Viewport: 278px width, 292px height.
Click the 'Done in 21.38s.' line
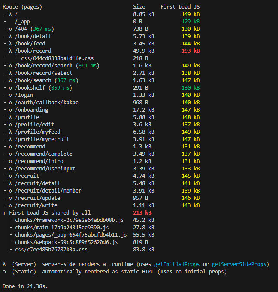25,286
